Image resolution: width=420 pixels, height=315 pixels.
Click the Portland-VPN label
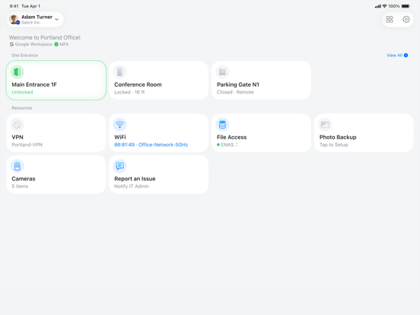[x=27, y=145]
